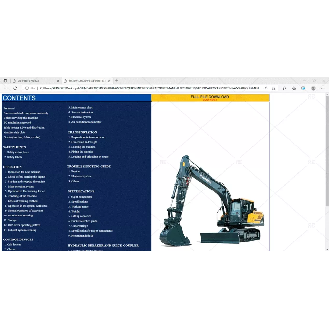
Task: Add this page to favorites star icon
Action: click(274, 88)
